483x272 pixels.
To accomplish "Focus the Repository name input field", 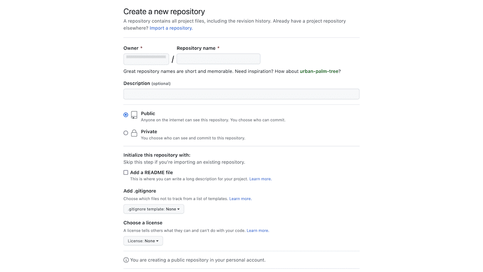I will 218,59.
